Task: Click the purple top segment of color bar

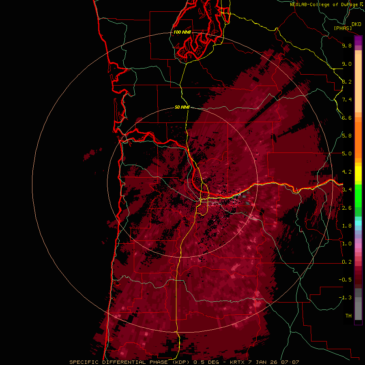Action: 358,41
